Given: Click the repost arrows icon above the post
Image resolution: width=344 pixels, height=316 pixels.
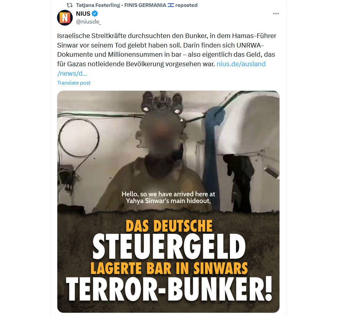Looking at the screenshot, I should 69,5.
